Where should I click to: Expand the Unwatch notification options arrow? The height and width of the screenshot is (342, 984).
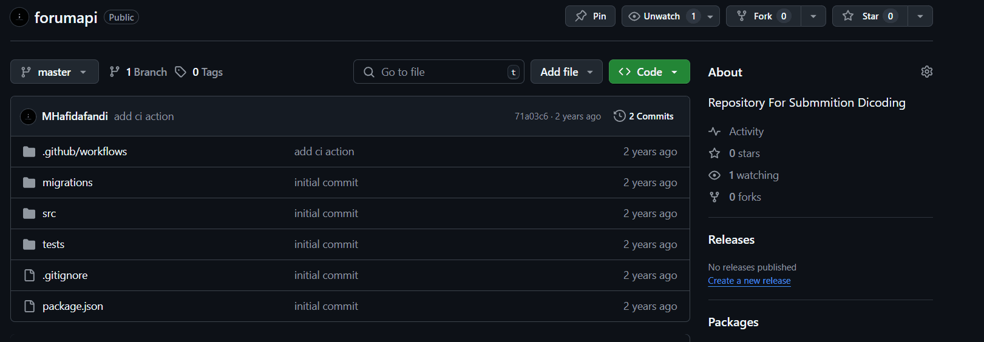[x=710, y=16]
